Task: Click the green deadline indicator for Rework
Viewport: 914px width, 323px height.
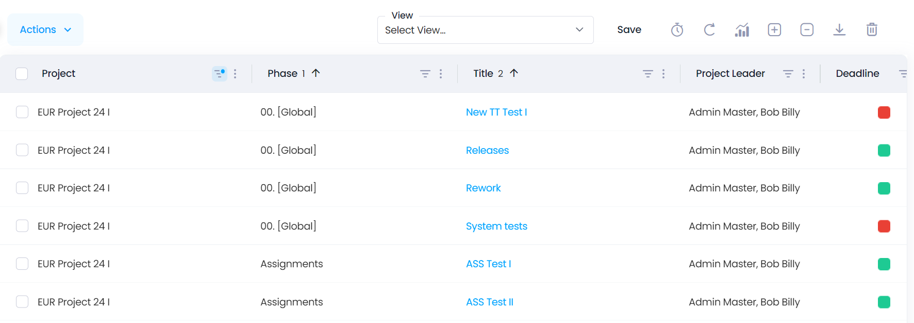Action: [x=884, y=188]
